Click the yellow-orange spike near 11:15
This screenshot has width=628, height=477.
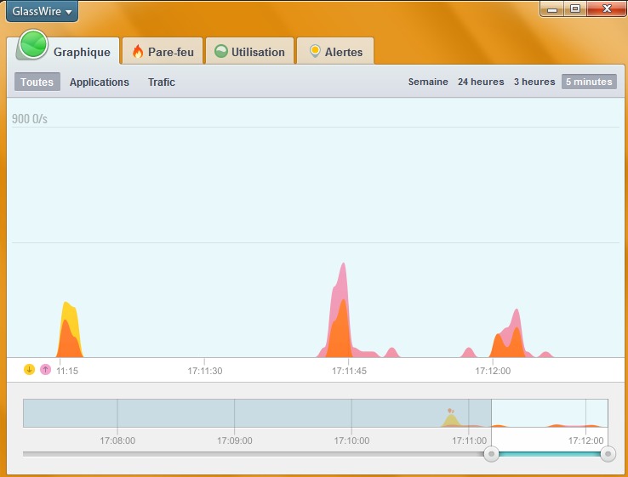(70, 332)
